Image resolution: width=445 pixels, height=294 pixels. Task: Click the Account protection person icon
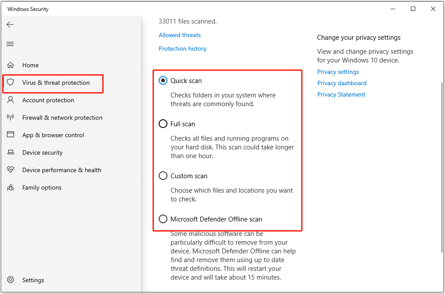pos(10,100)
